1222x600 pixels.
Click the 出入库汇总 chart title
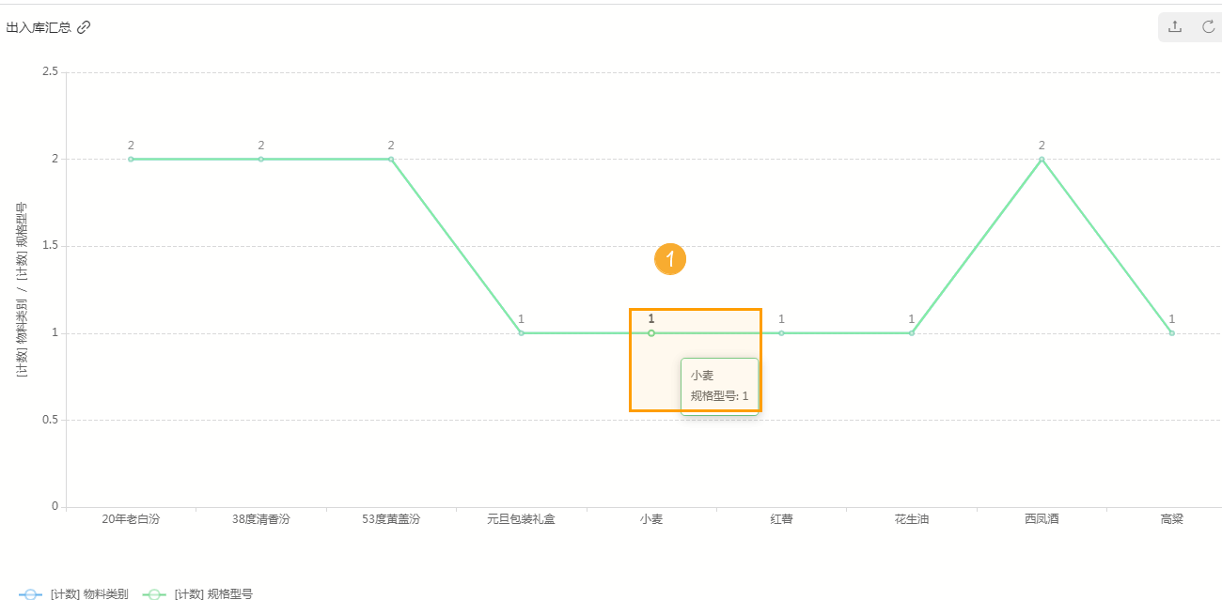coord(39,27)
